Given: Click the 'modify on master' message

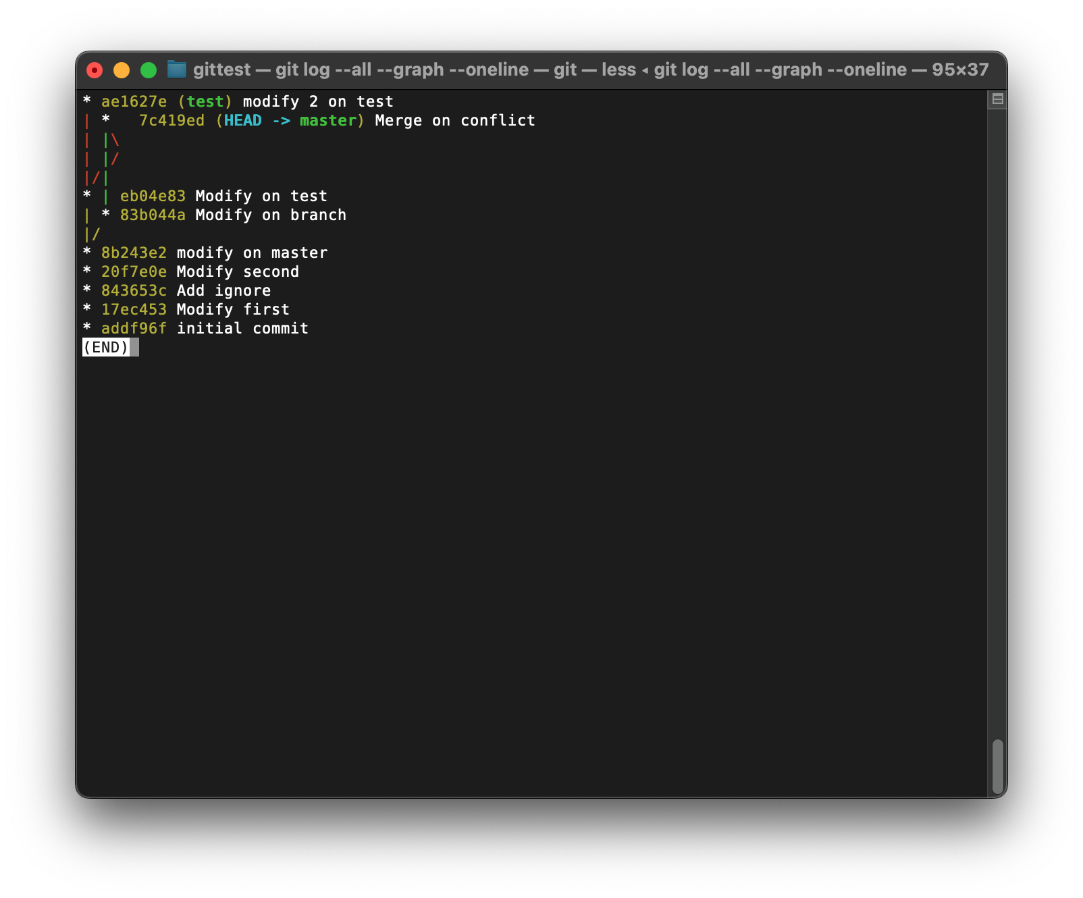Looking at the screenshot, I should point(252,253).
